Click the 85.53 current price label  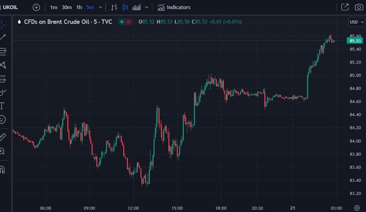pos(355,41)
